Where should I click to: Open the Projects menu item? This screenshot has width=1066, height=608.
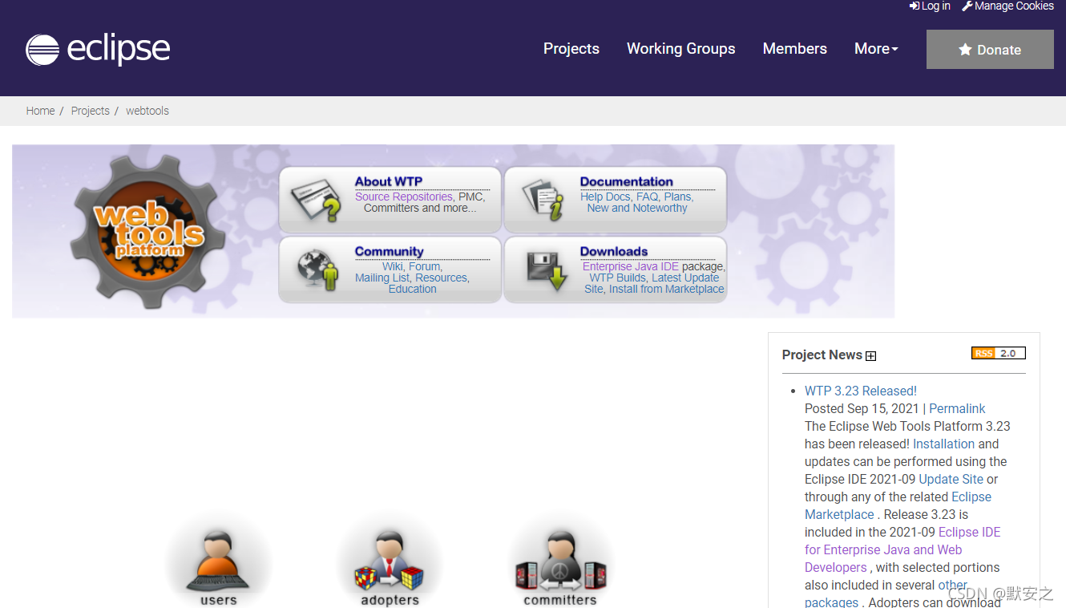coord(571,49)
